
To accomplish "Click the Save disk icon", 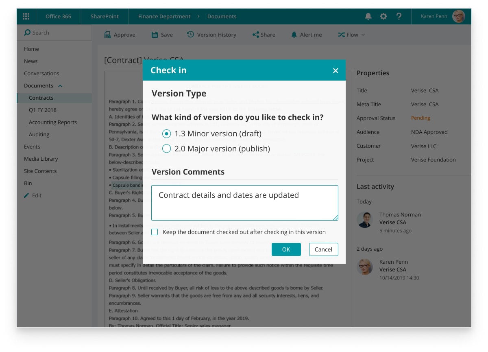I will point(155,35).
